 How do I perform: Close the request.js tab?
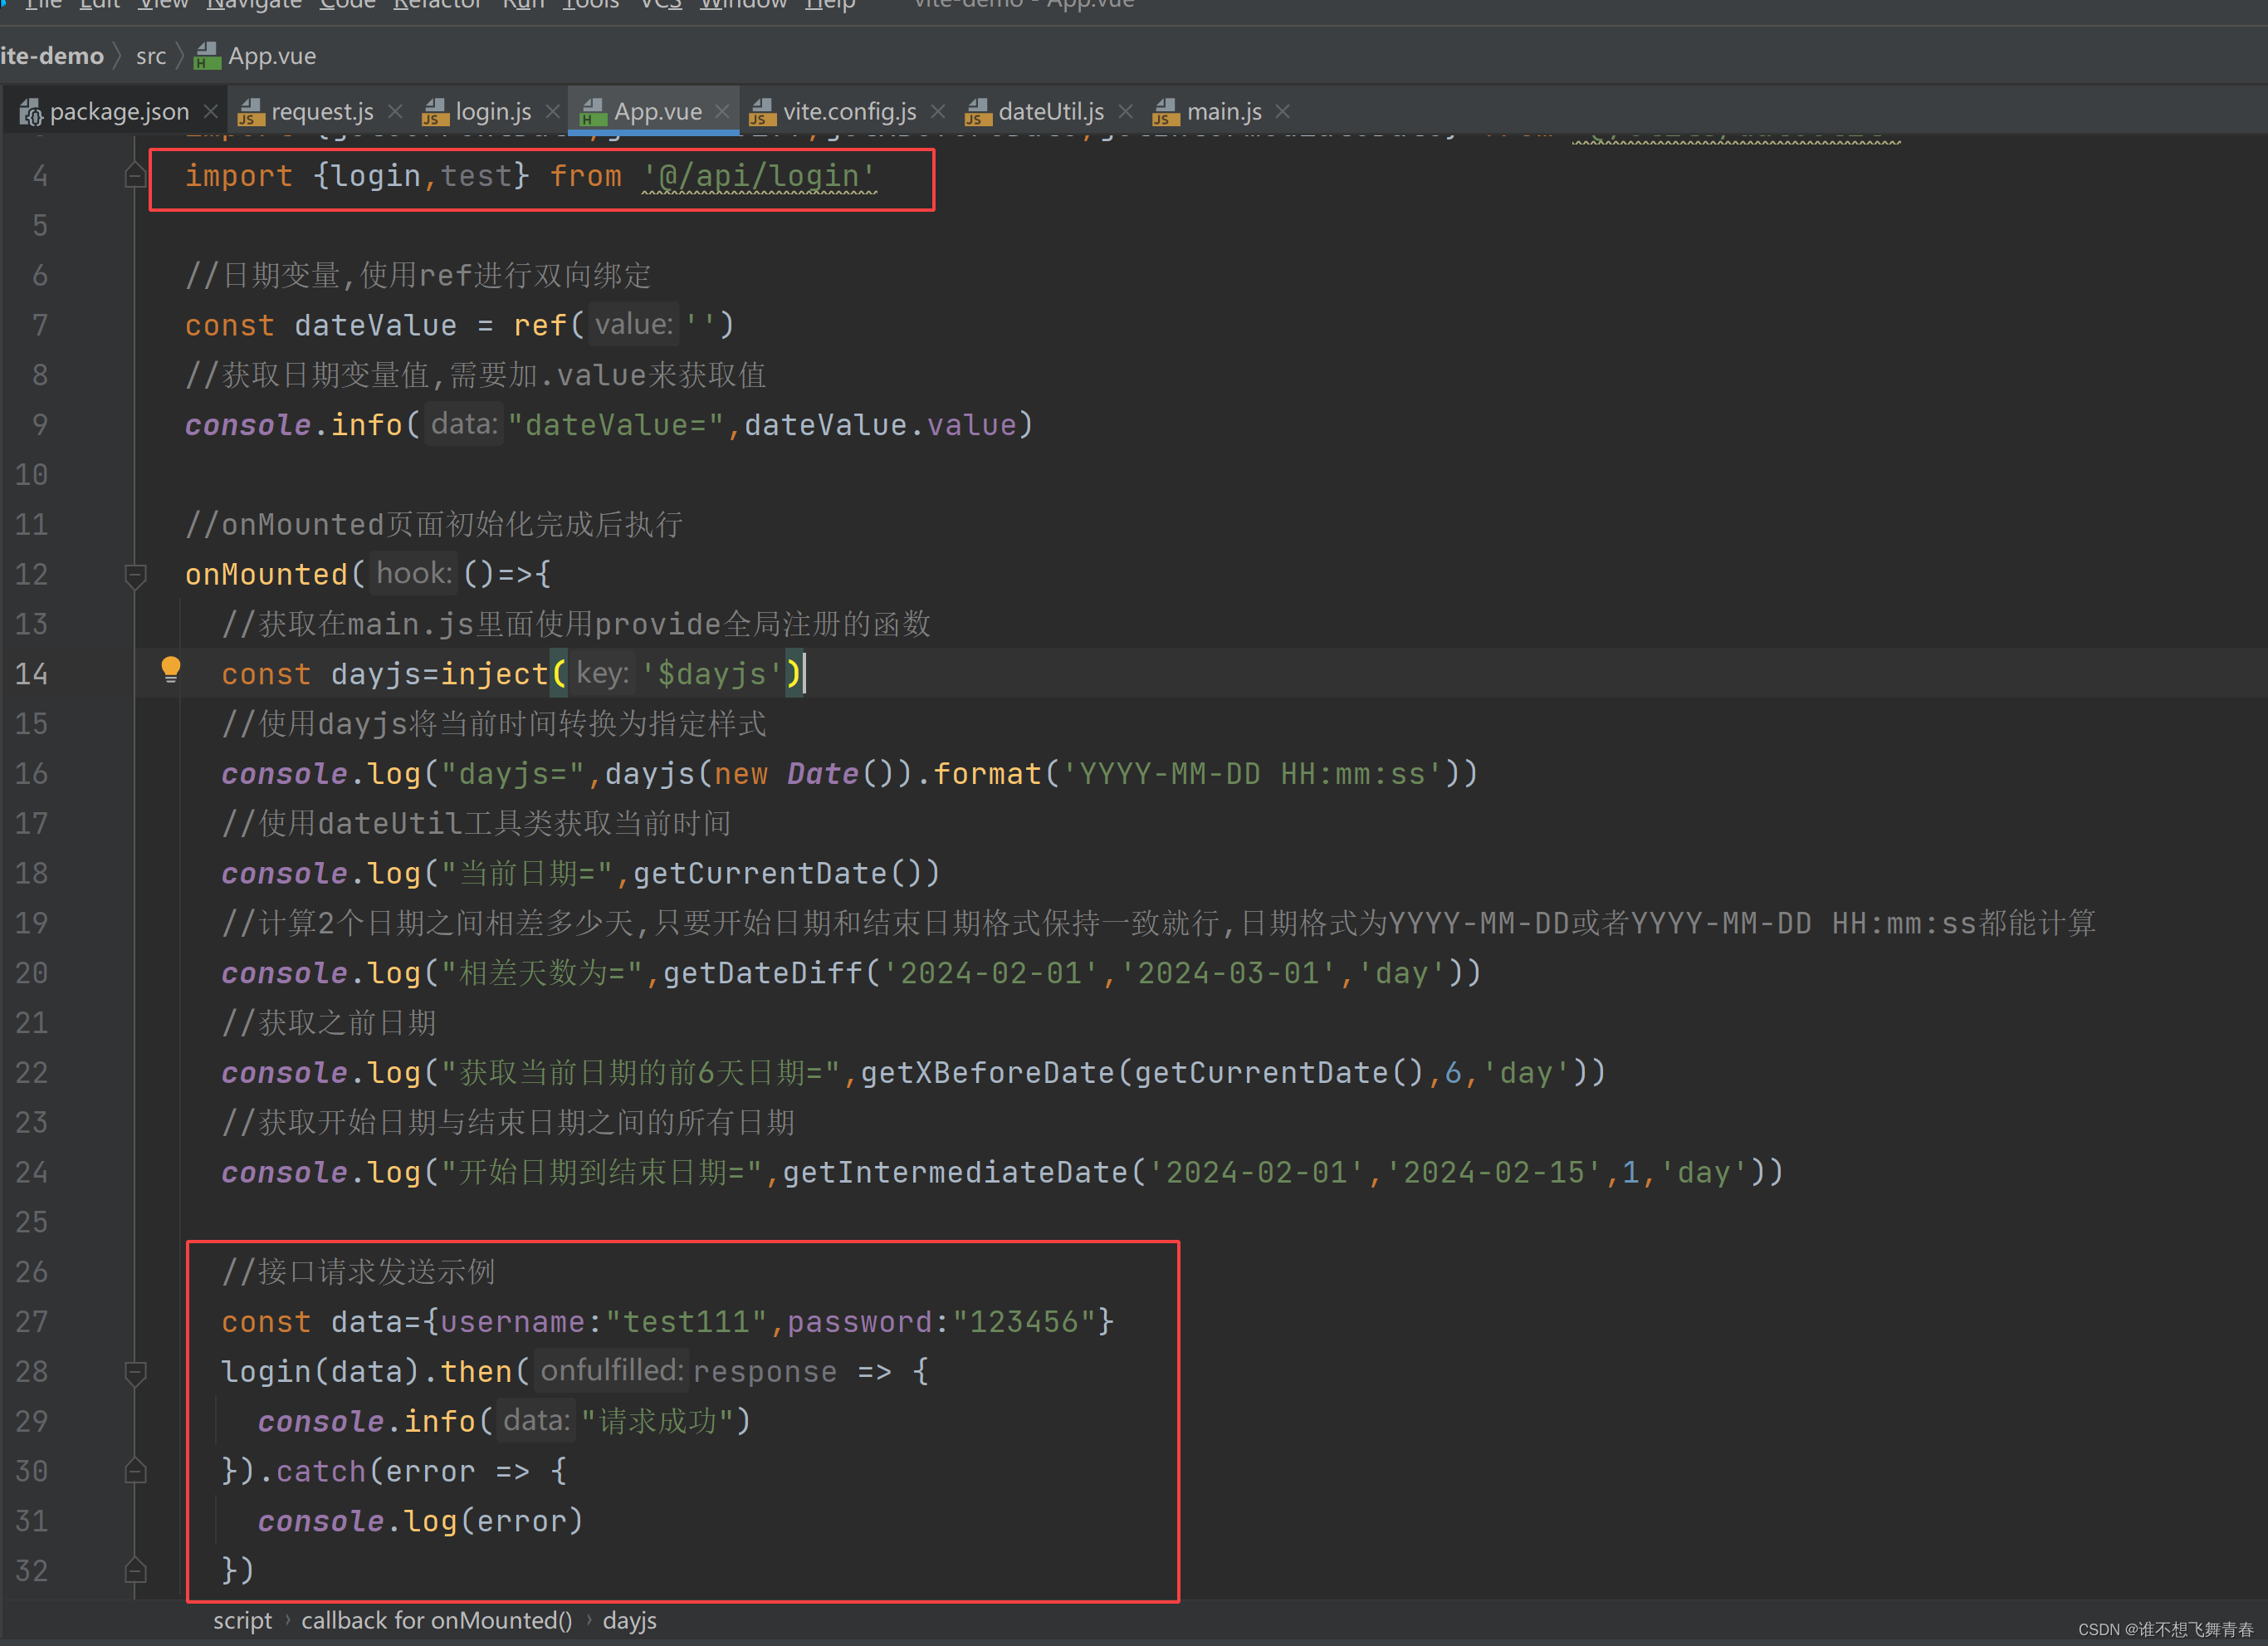(395, 111)
